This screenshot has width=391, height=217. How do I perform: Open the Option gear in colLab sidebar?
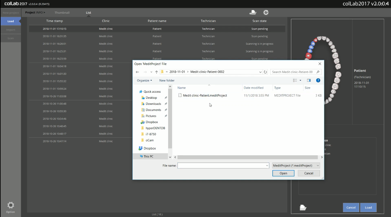10,205
